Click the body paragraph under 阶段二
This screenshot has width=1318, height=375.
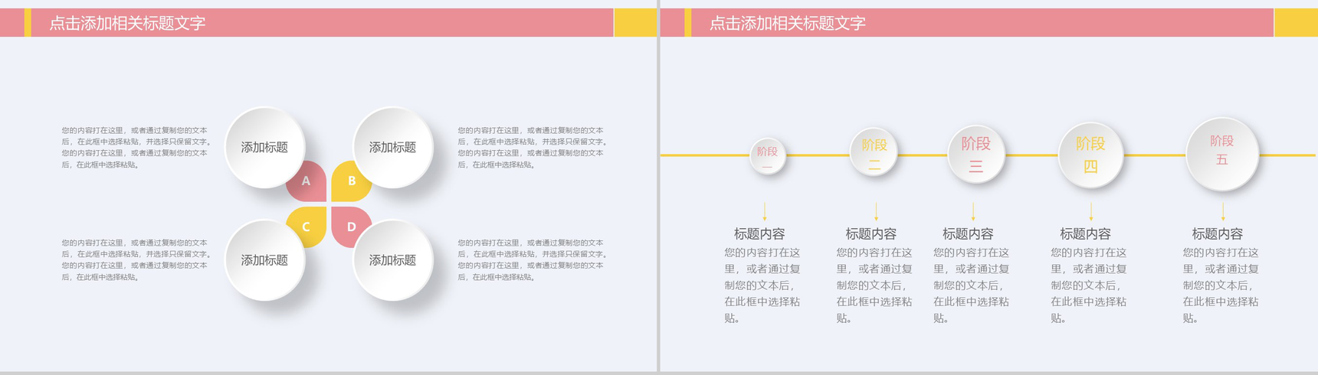pos(874,285)
